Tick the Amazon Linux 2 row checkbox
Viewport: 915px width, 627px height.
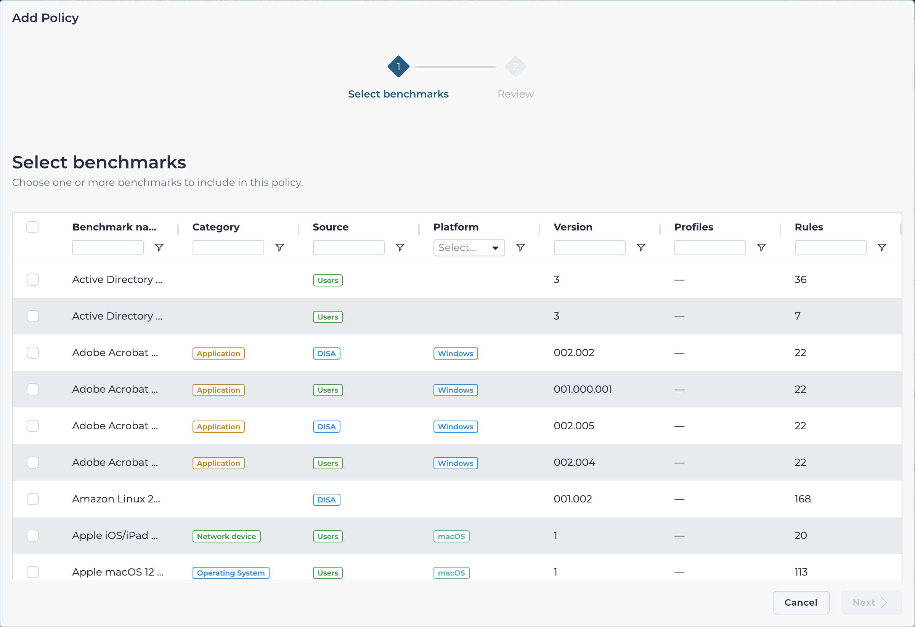tap(33, 499)
